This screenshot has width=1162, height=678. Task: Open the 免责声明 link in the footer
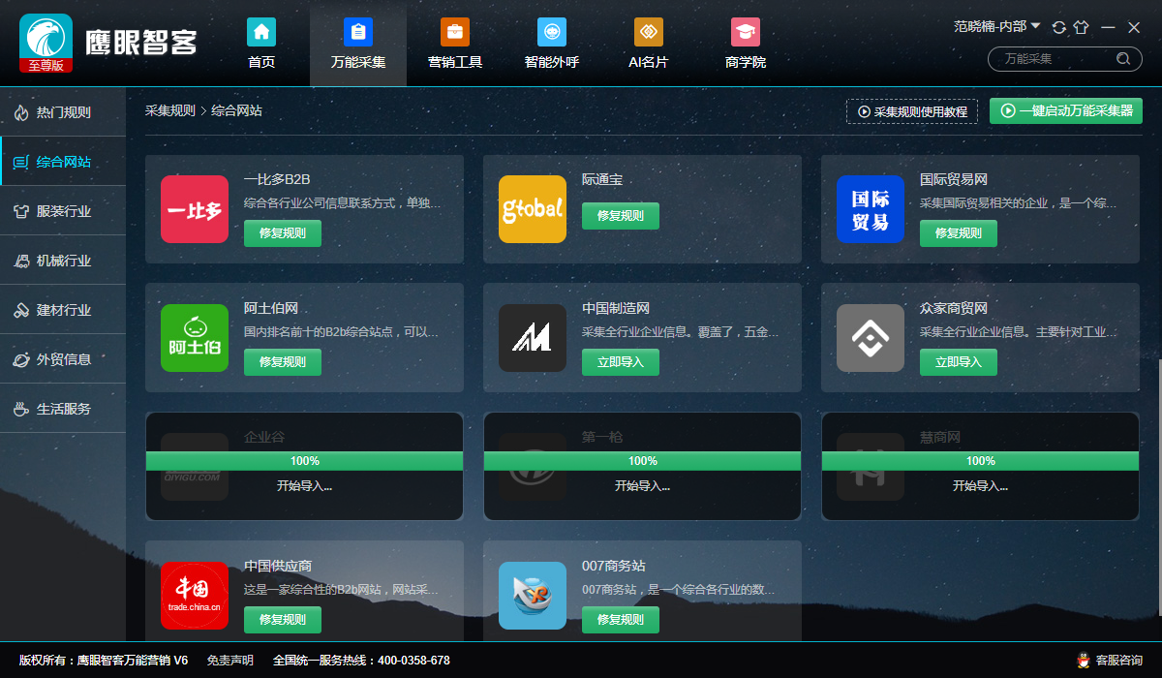[x=230, y=661]
